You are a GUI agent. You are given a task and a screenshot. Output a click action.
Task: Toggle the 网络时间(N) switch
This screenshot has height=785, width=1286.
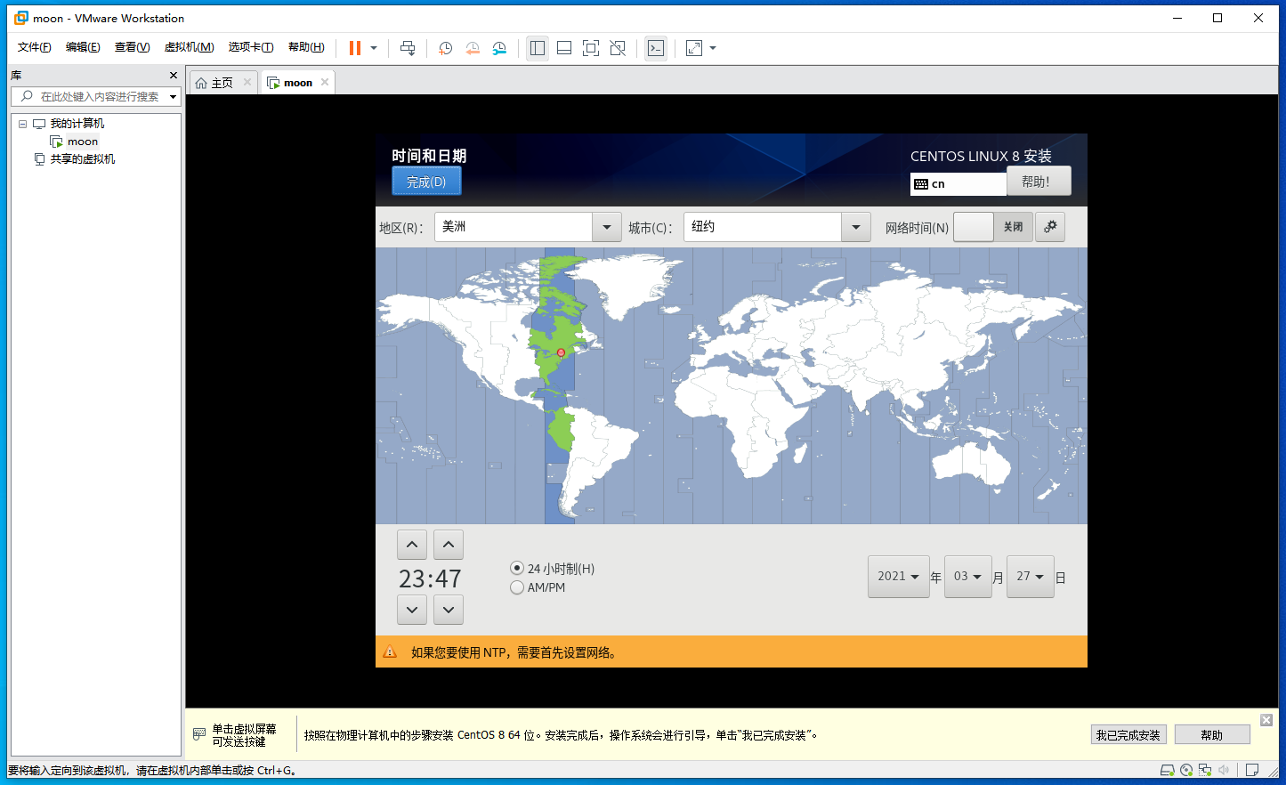click(993, 227)
